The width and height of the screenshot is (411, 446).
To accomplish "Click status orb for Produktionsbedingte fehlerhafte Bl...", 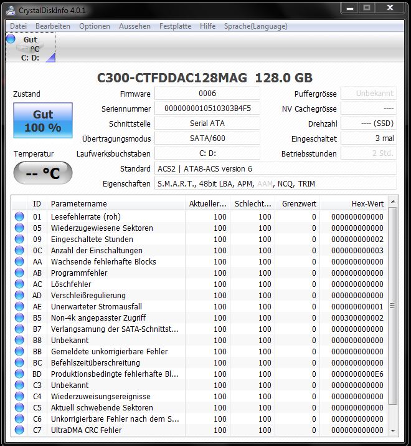I will point(19,374).
